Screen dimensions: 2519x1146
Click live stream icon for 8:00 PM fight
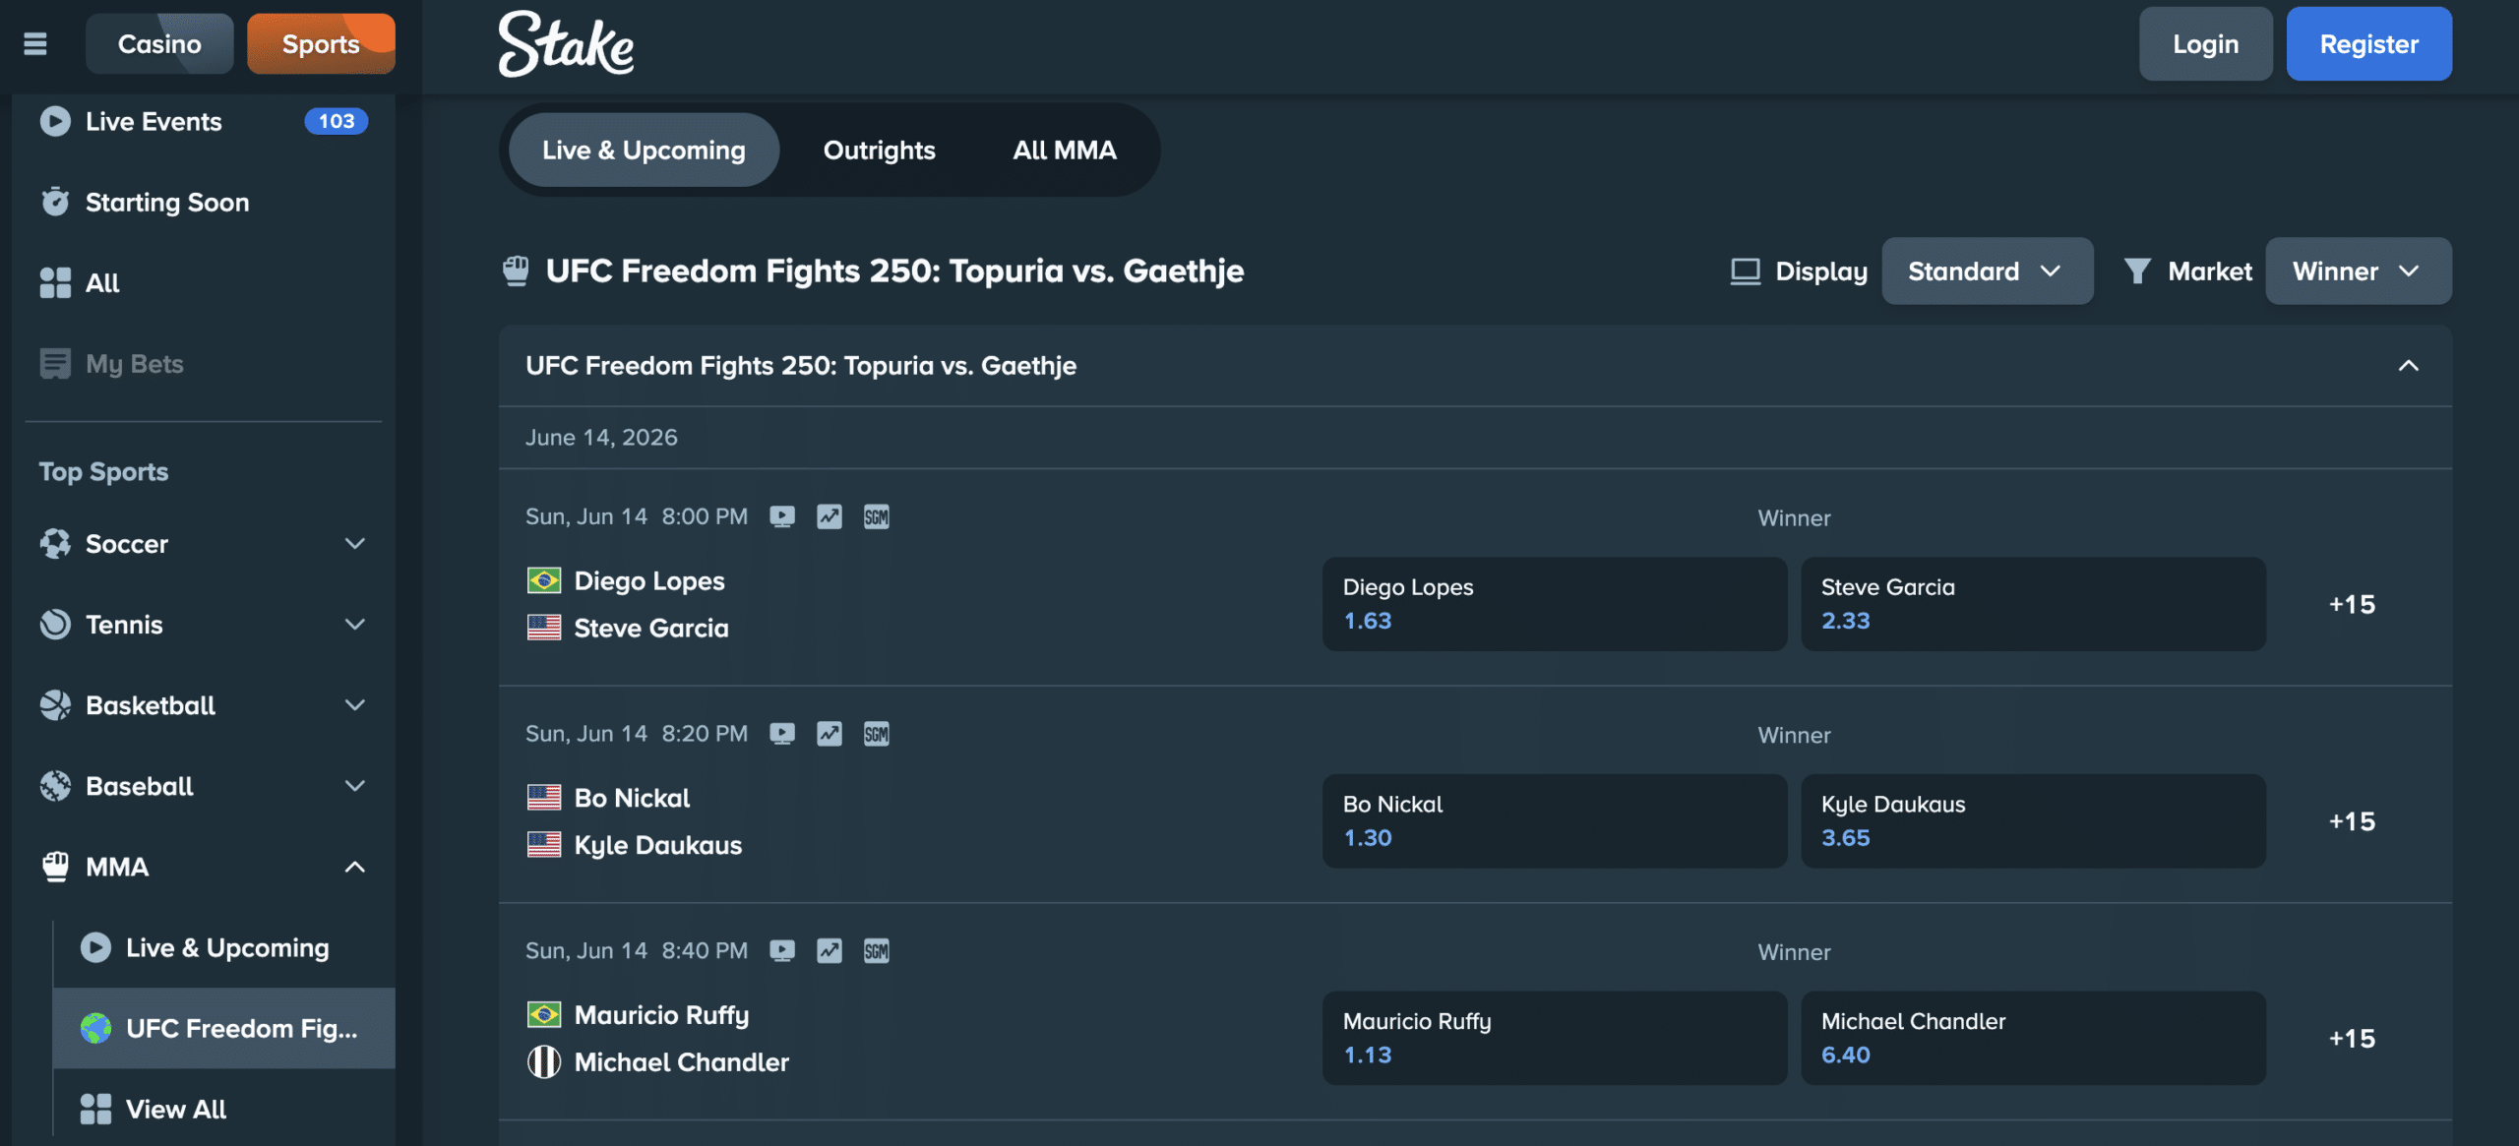click(782, 516)
